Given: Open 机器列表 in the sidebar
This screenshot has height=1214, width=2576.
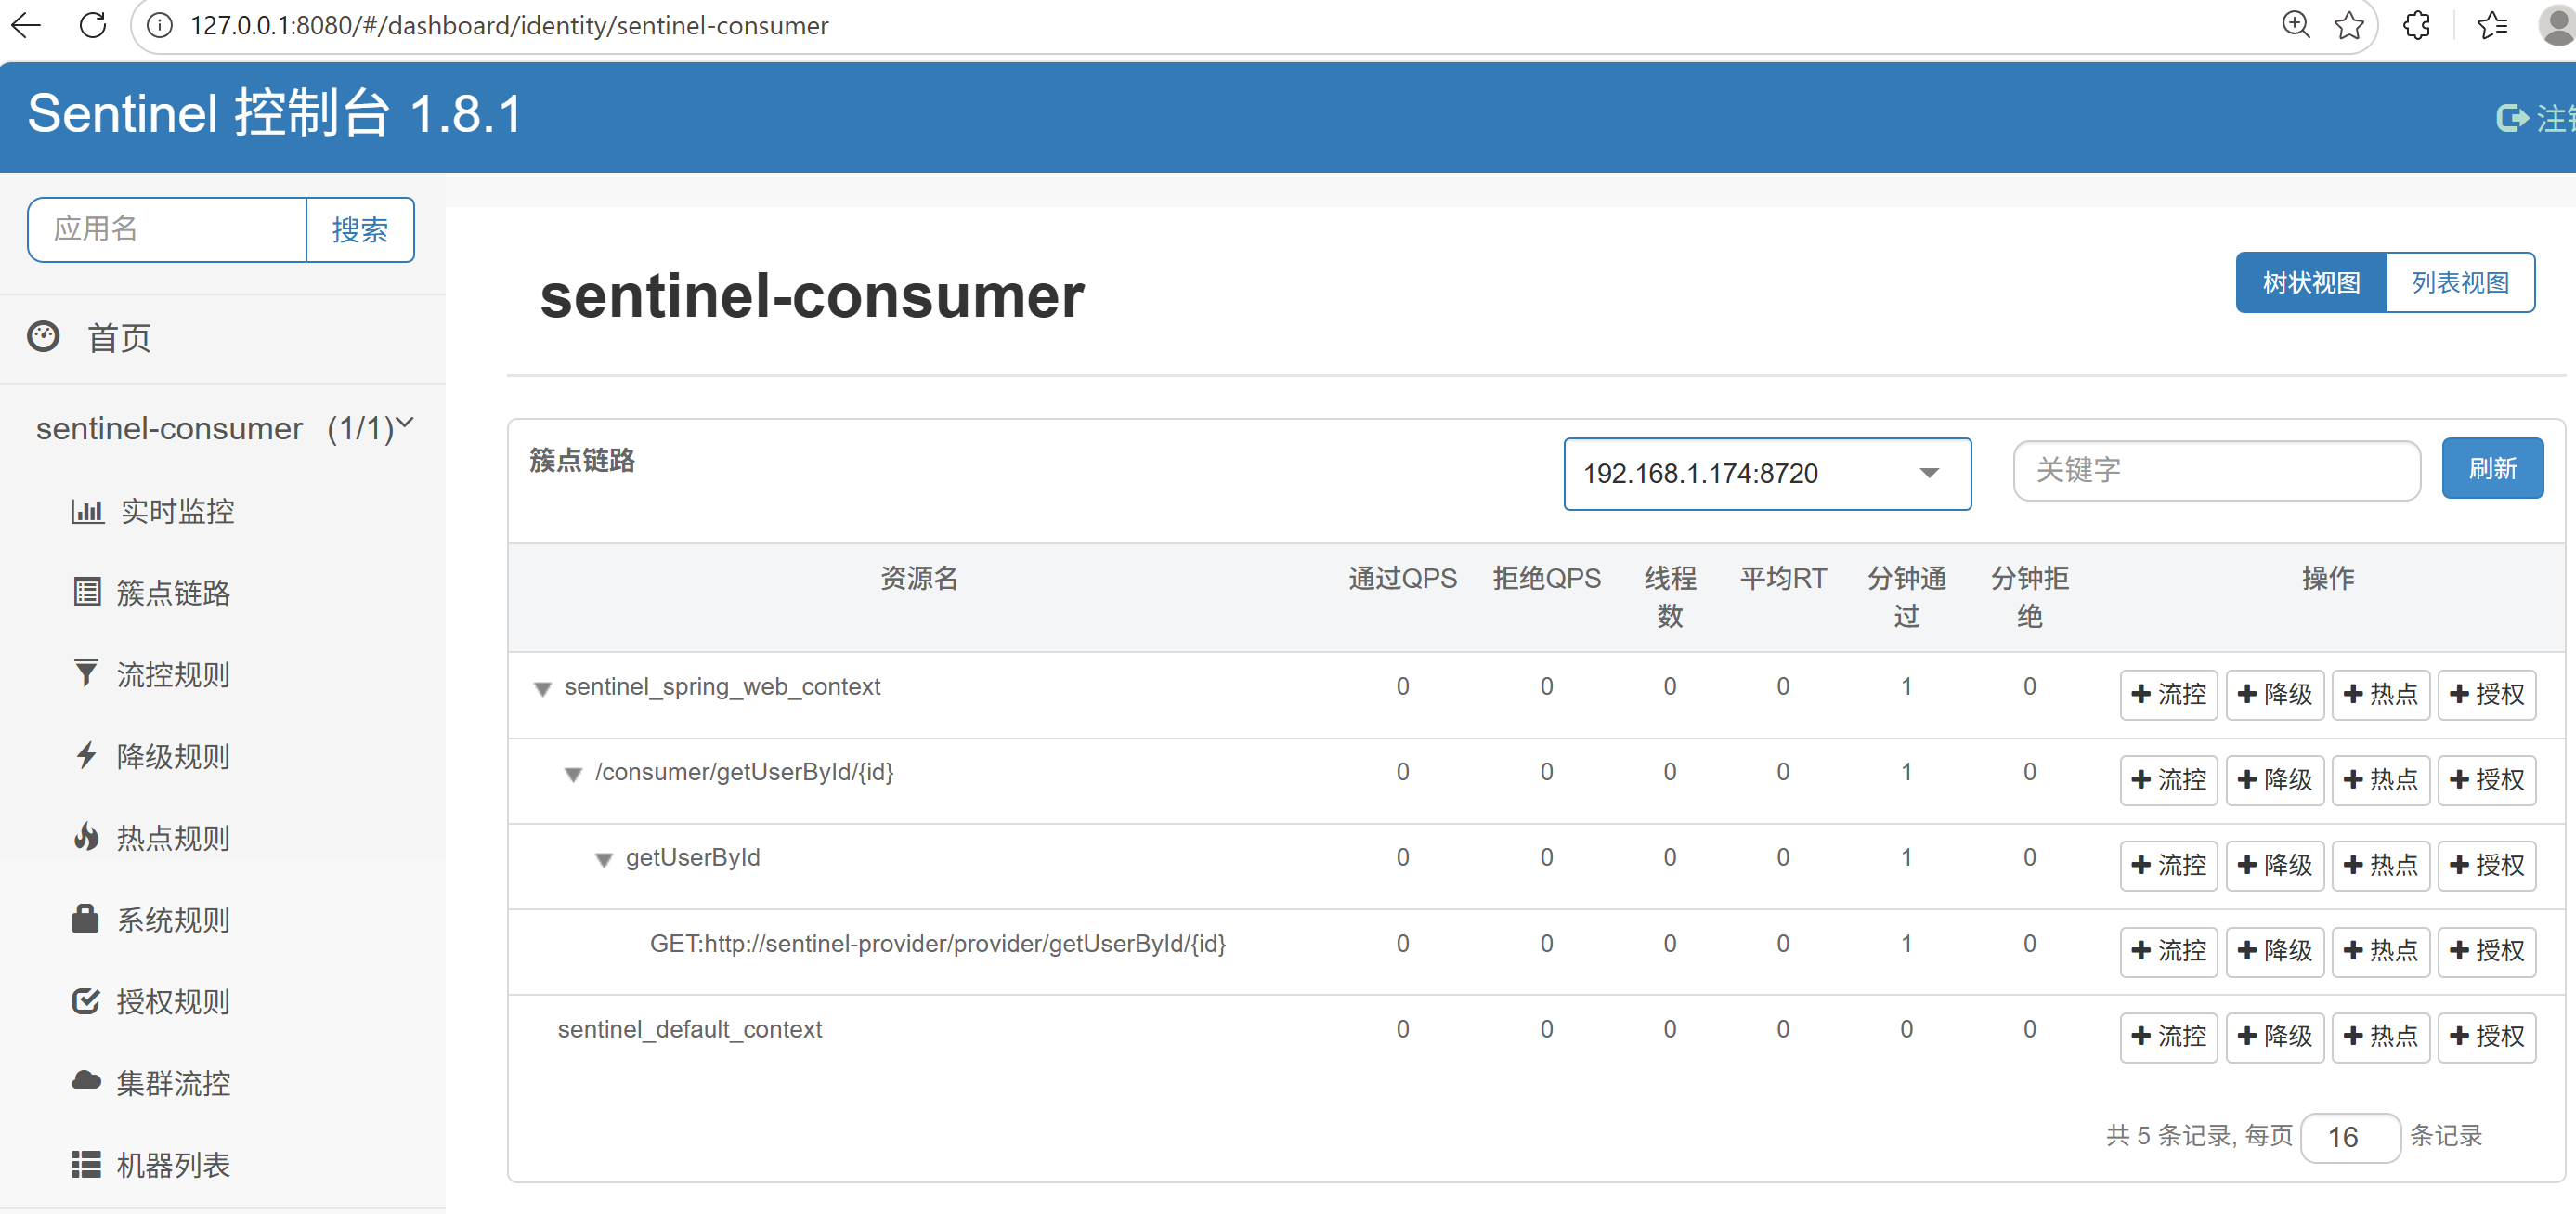Looking at the screenshot, I should click(x=172, y=1164).
